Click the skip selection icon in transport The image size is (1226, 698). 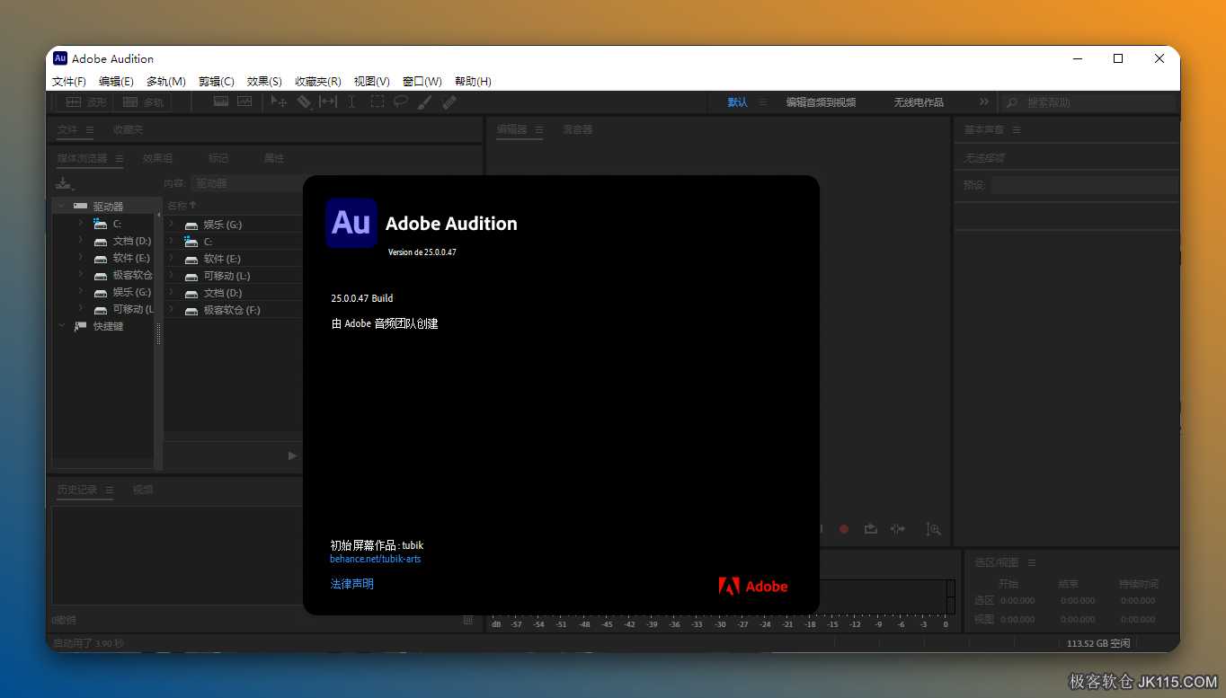pyautogui.click(x=897, y=529)
